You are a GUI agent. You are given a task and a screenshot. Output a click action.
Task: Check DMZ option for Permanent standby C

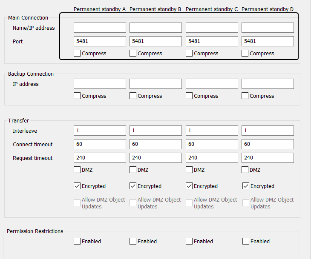coord(189,170)
